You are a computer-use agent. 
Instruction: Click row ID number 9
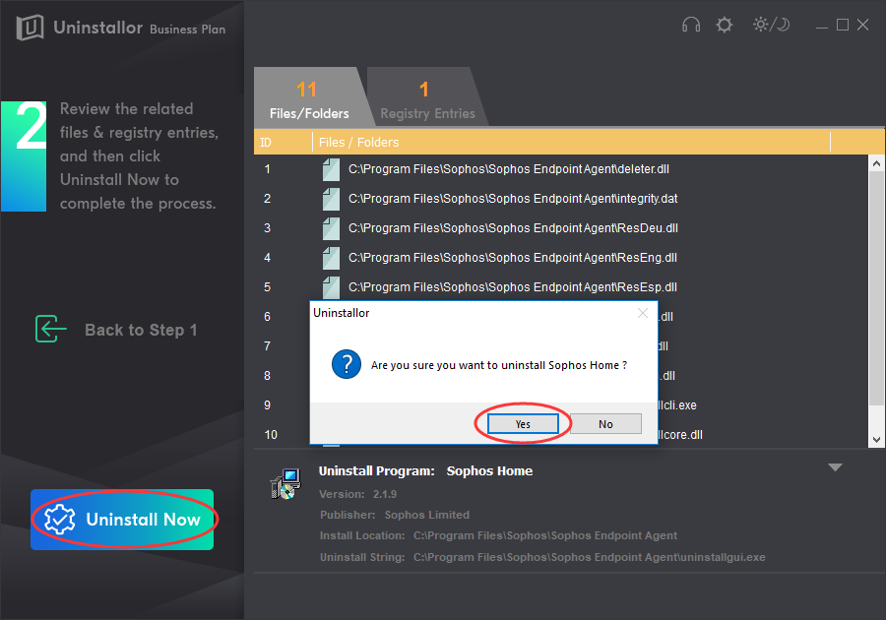267,404
